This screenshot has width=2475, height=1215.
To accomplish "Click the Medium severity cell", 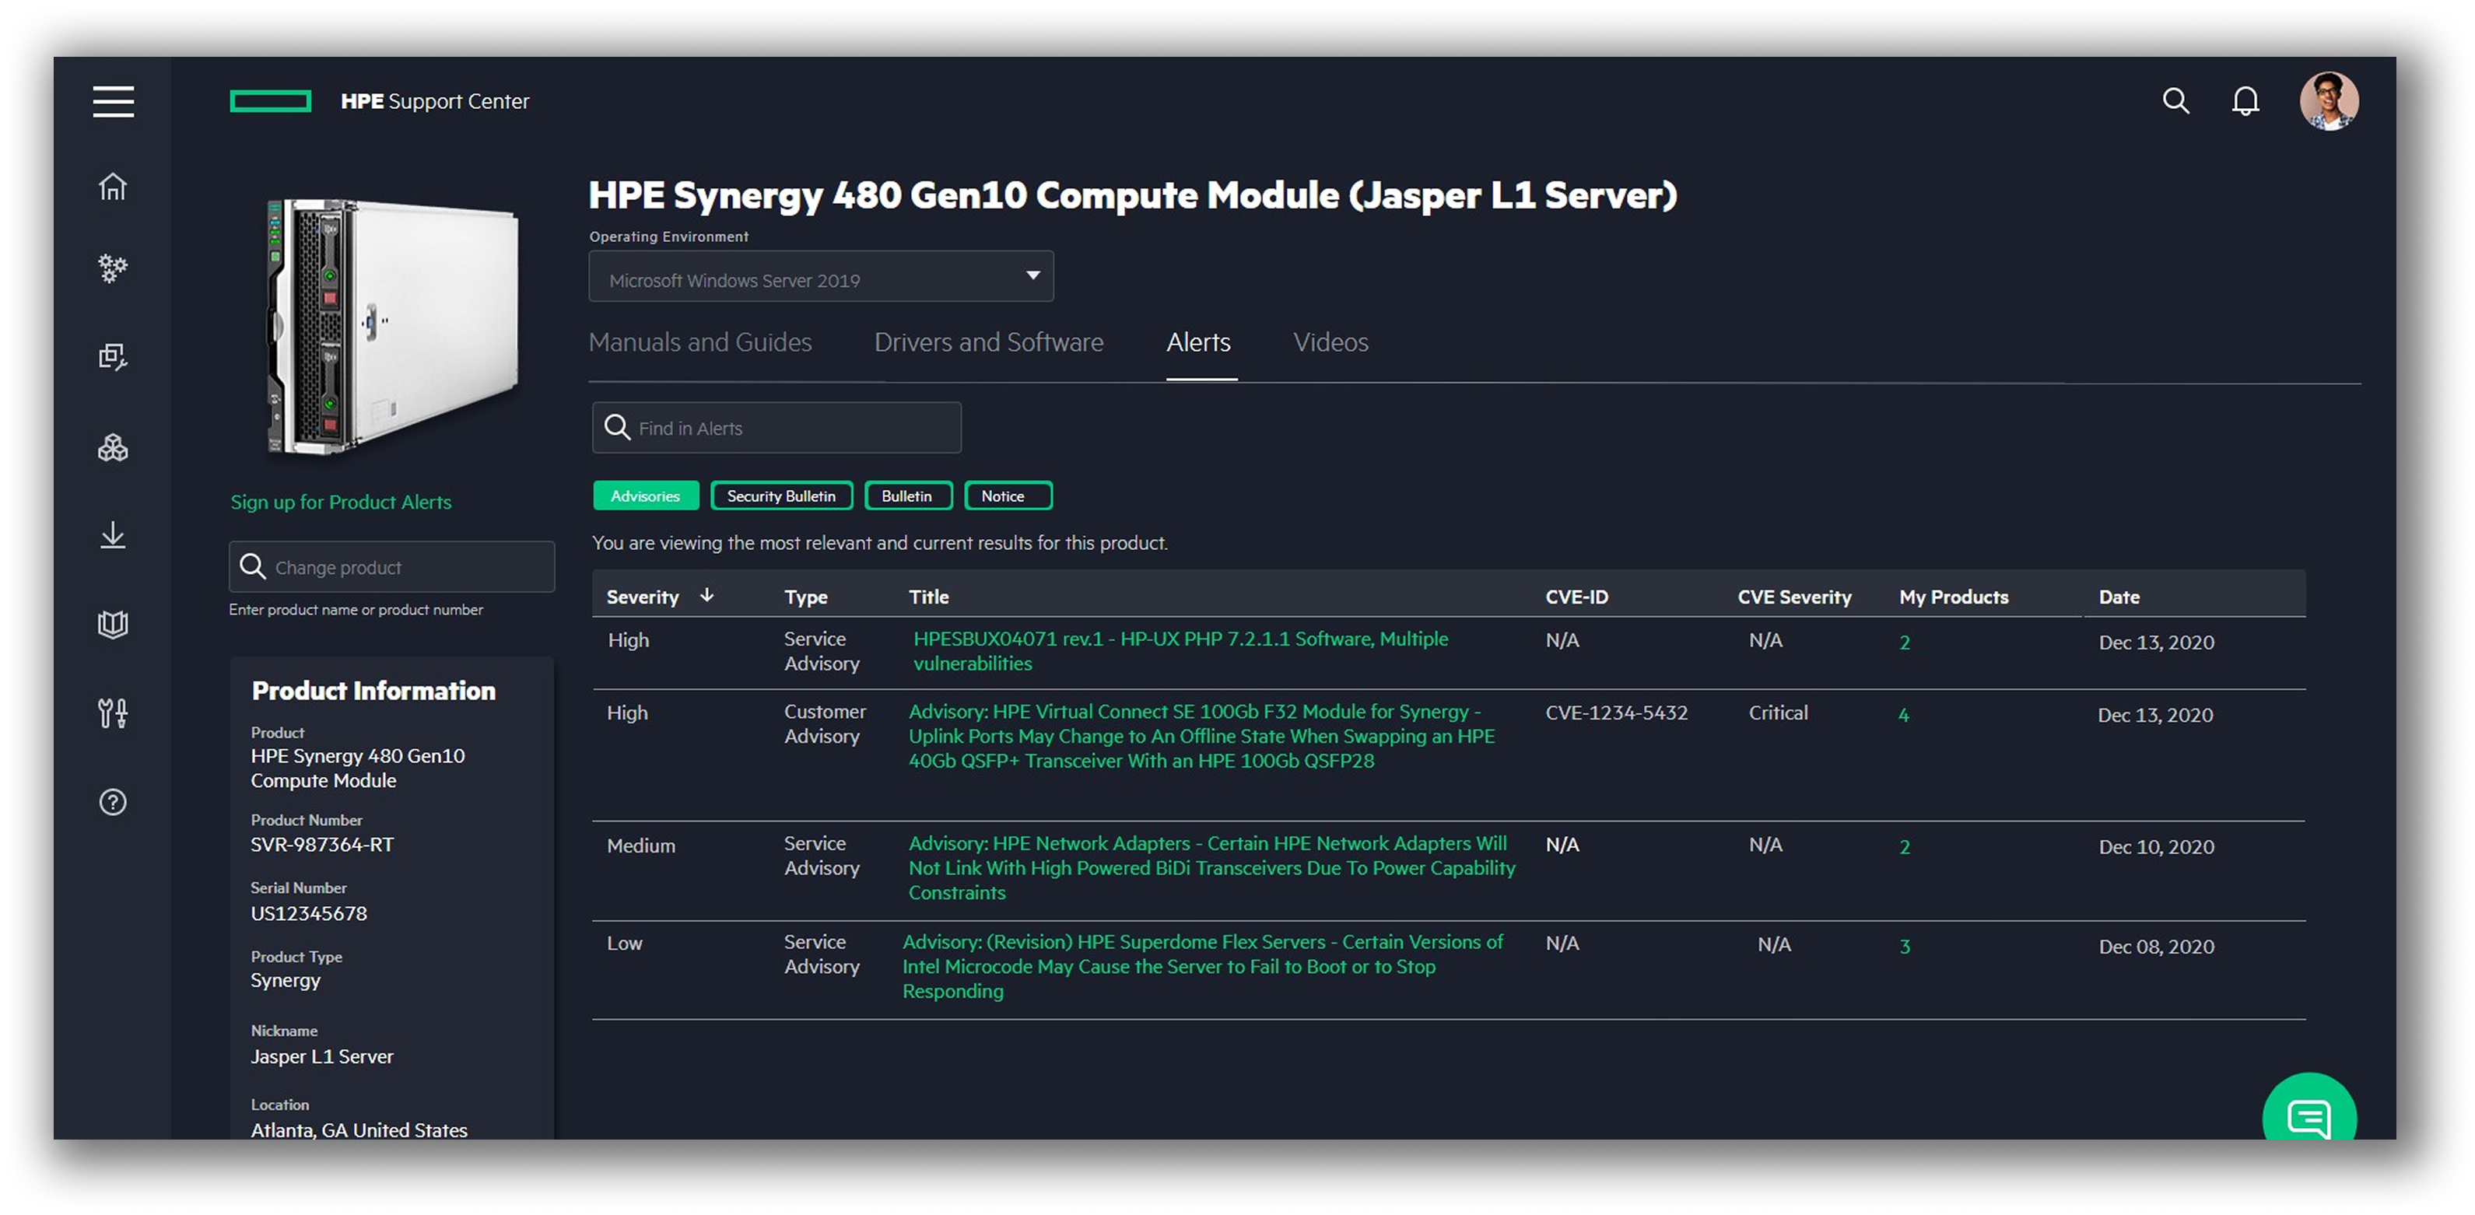I will 641,846.
